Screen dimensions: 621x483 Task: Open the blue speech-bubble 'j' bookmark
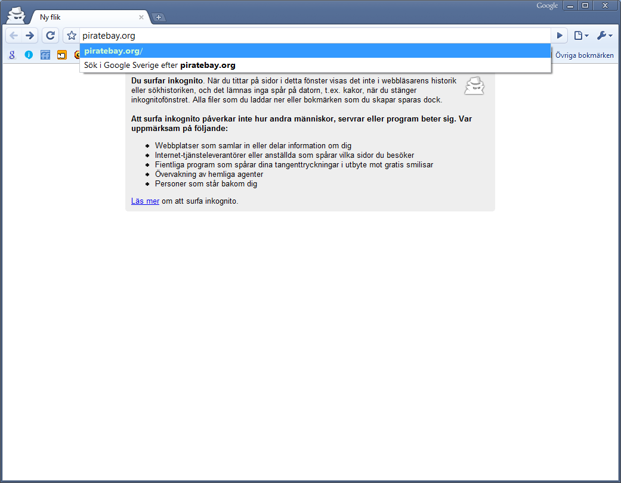(x=29, y=55)
